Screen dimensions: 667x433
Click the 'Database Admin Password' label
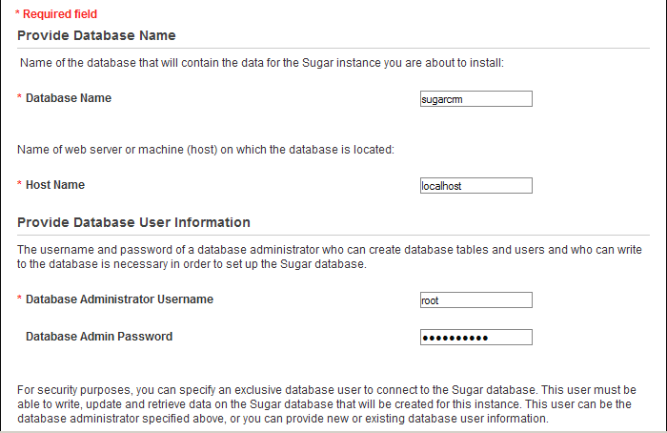point(99,337)
